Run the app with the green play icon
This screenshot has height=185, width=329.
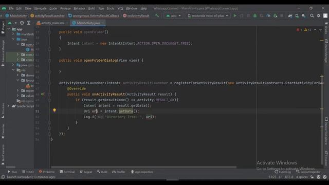coord(235,15)
